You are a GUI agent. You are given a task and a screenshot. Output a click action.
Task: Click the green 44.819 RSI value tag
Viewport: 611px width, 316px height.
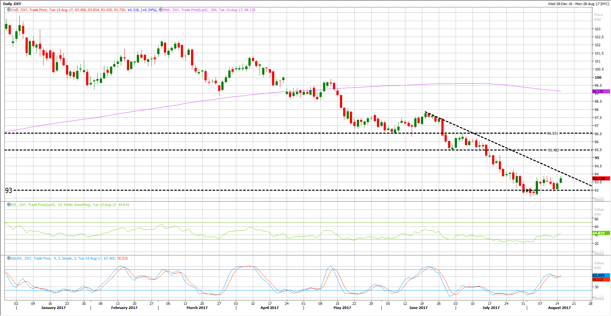click(601, 233)
